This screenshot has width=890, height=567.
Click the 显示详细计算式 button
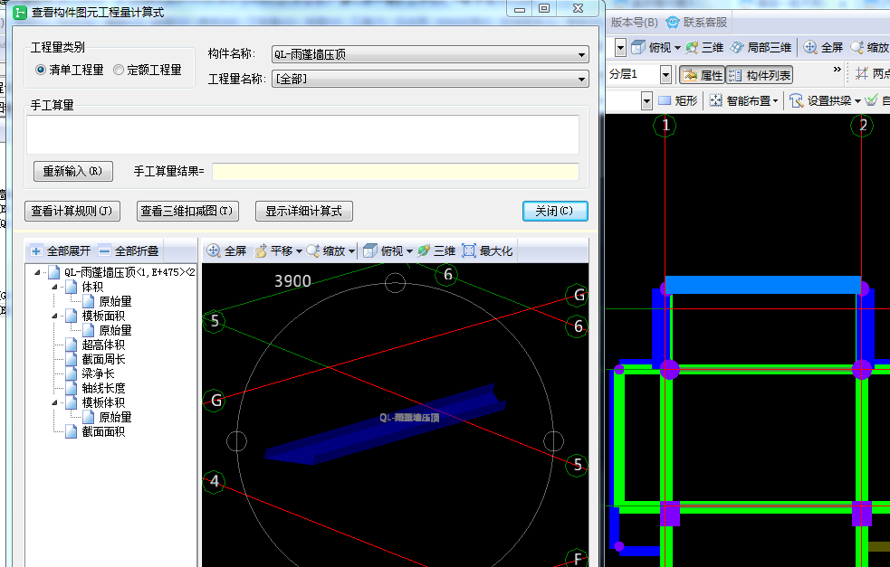click(303, 211)
